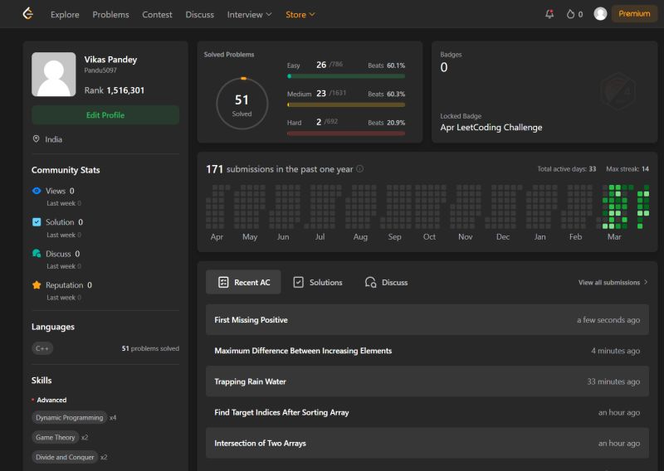Go to the Explore page
Screen dimensions: 664x471
coord(65,14)
